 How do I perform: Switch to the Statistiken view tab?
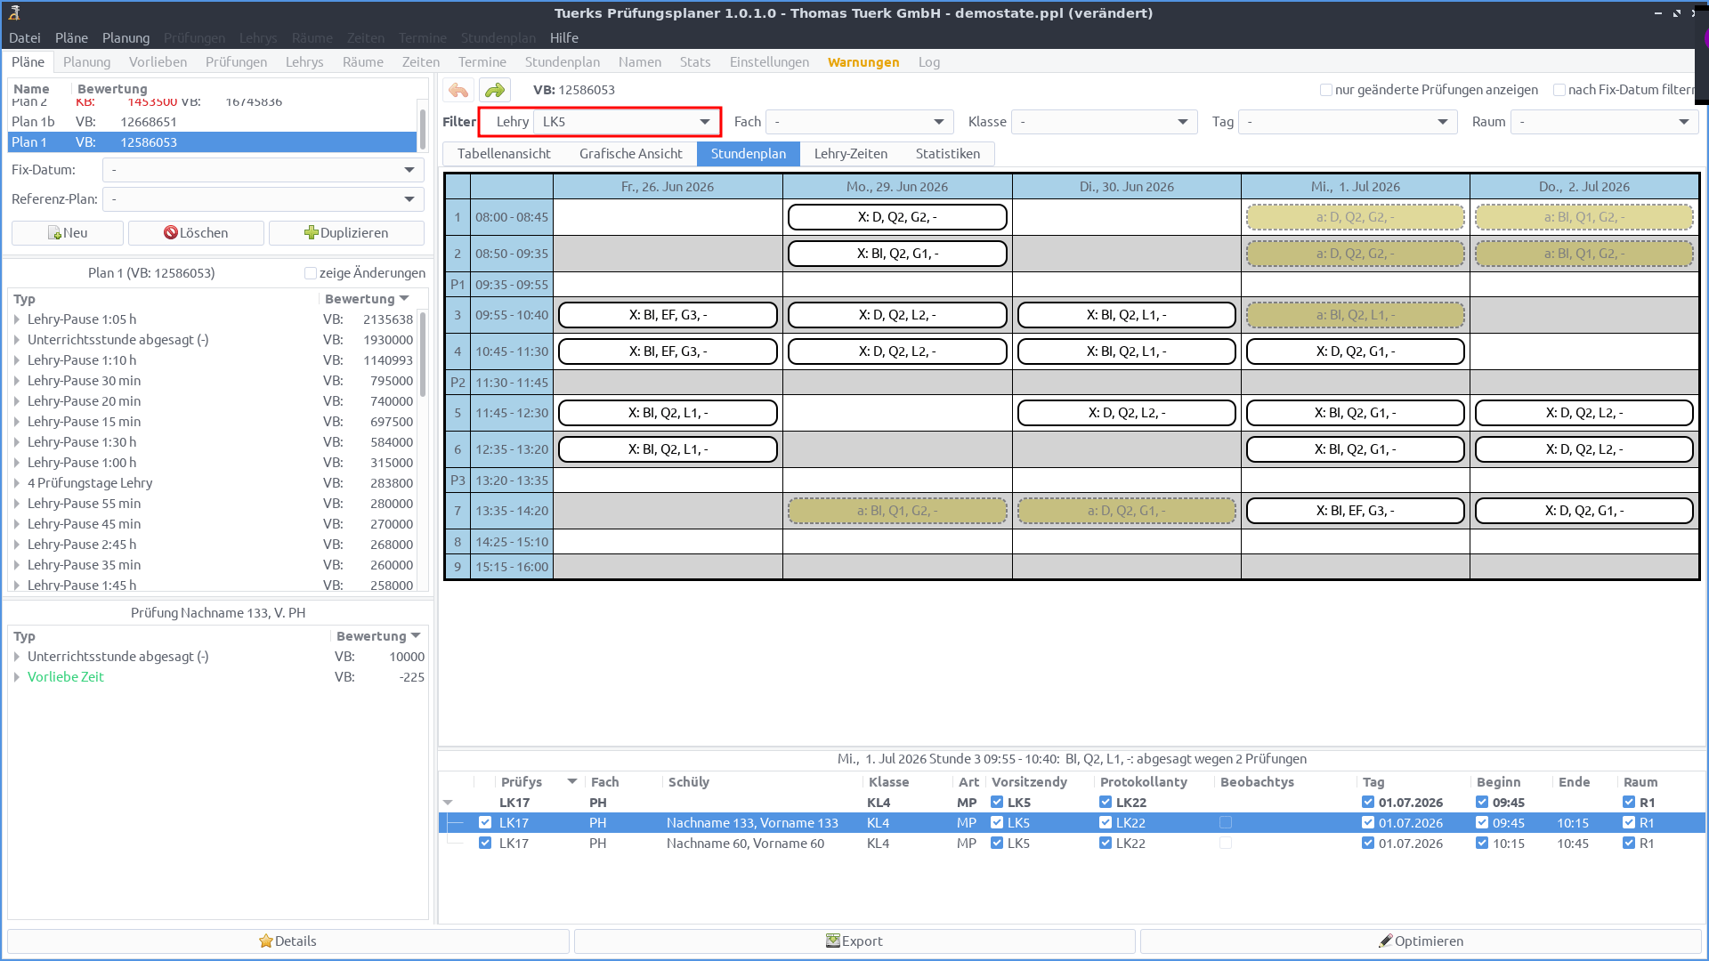(948, 154)
